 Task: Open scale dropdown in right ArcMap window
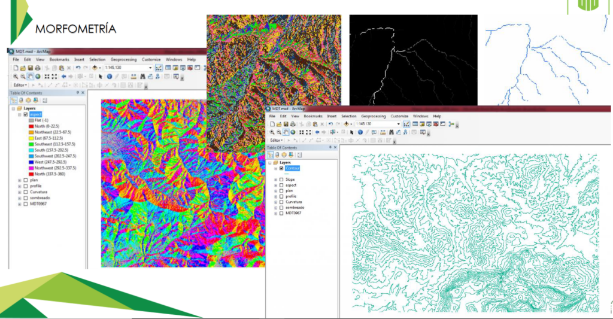point(398,124)
